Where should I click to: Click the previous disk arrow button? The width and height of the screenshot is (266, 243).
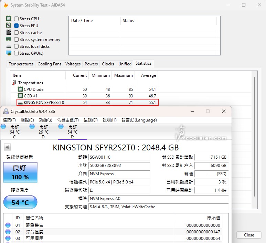click(x=7, y=147)
